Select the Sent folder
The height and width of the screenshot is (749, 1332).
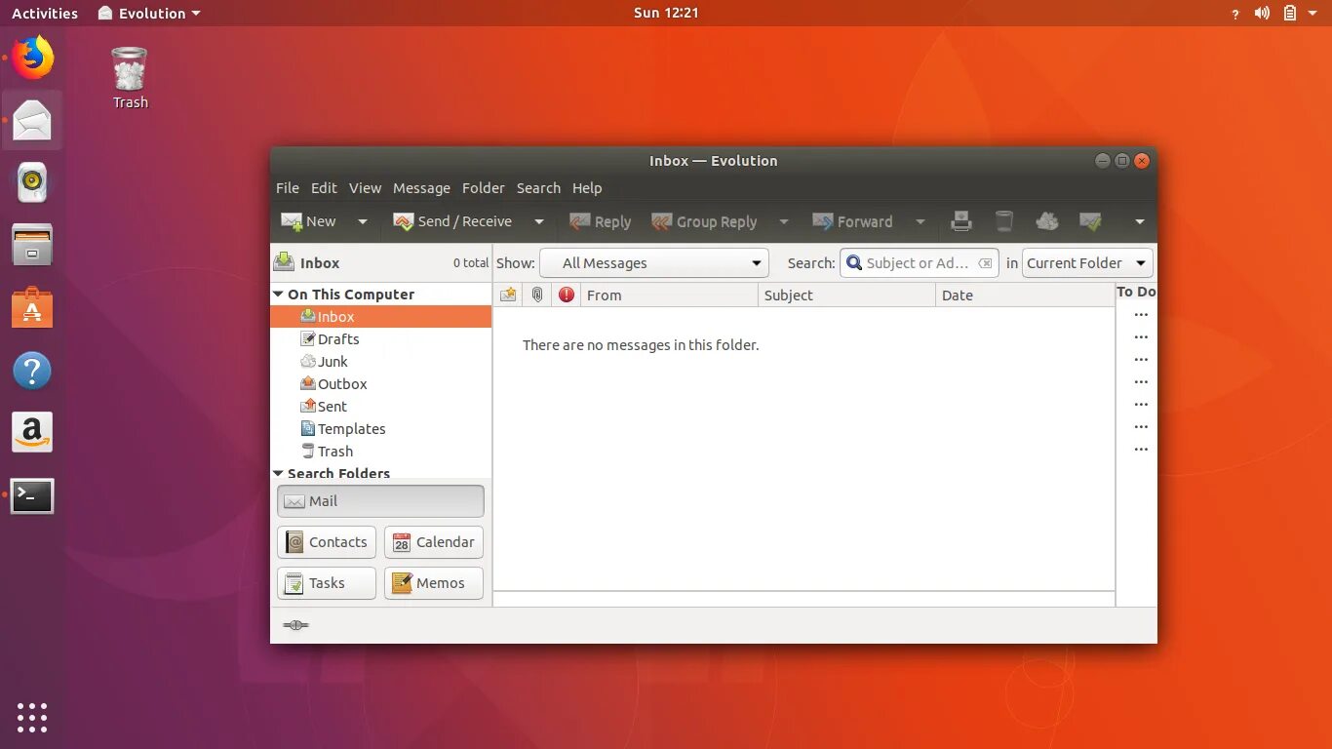380,407
